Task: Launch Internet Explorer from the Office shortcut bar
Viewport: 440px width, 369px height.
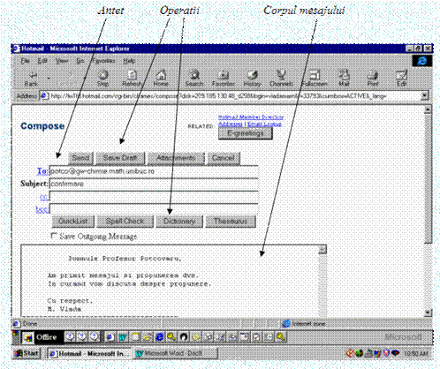Action: (x=159, y=336)
